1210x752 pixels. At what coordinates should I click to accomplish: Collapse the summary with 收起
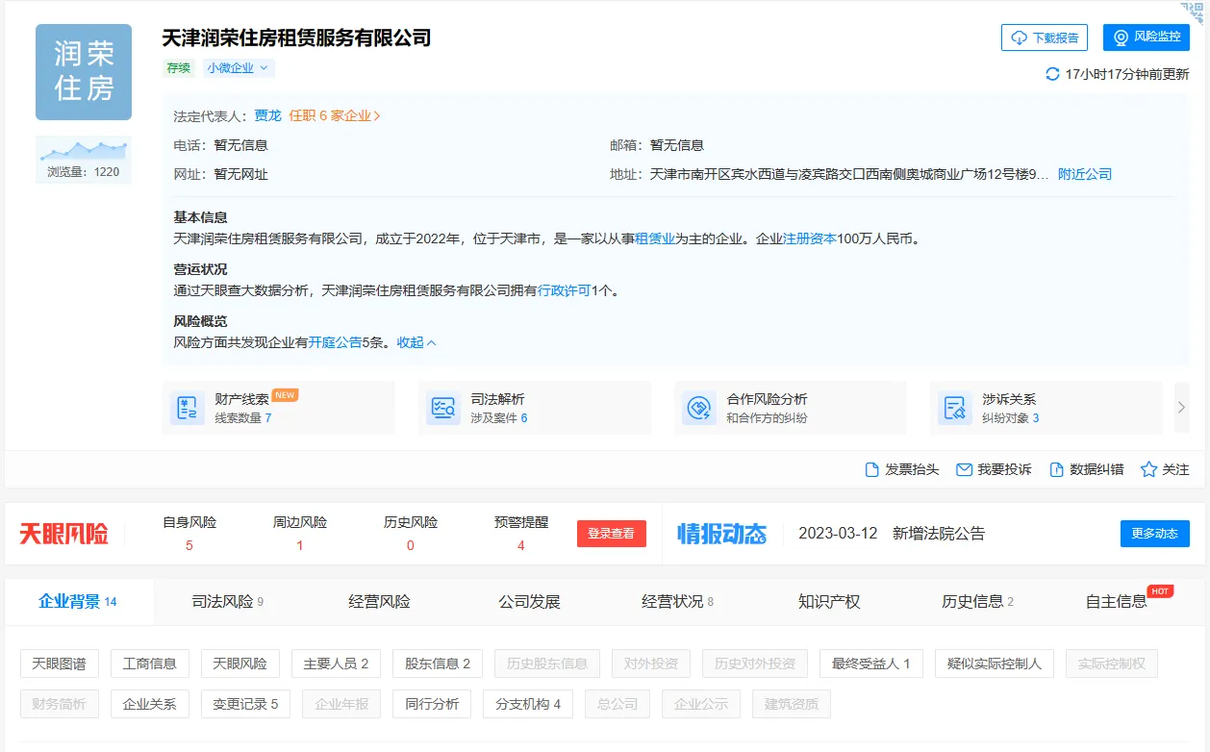[416, 342]
